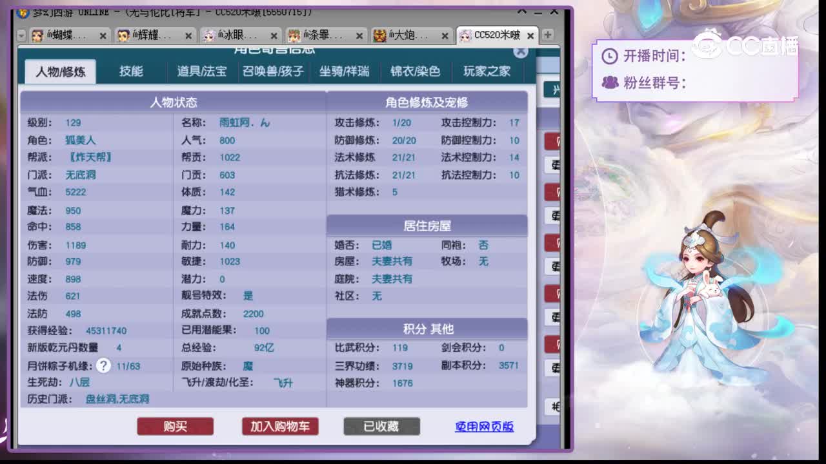Open the 锦衣/染色 tab
The image size is (826, 464).
point(415,72)
